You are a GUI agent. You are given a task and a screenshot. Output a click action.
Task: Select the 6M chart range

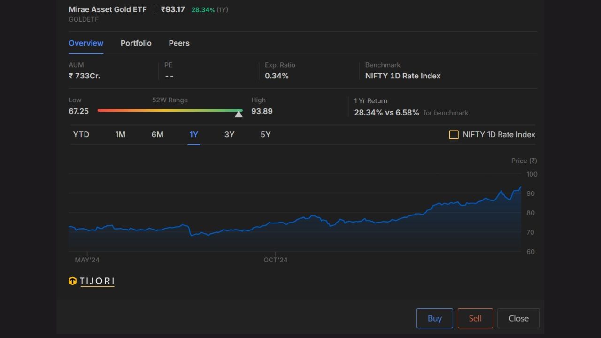point(157,135)
